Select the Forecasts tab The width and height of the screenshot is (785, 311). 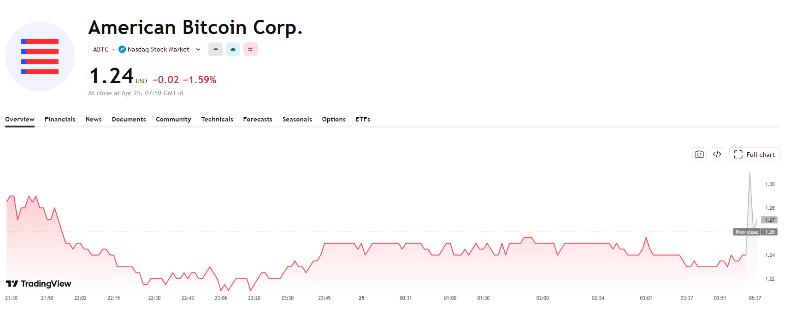[258, 119]
